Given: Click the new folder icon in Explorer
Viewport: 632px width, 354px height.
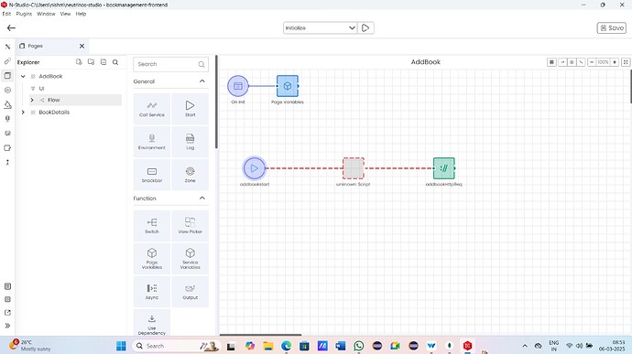Looking at the screenshot, I should click(x=91, y=62).
